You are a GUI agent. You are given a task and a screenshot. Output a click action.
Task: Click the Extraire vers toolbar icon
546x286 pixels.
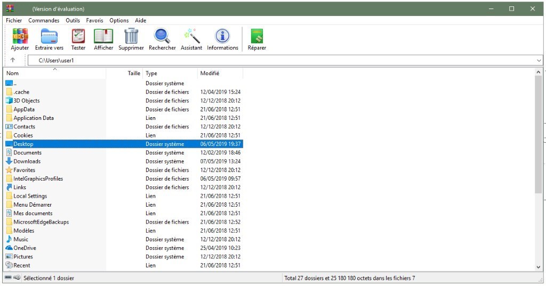49,36
